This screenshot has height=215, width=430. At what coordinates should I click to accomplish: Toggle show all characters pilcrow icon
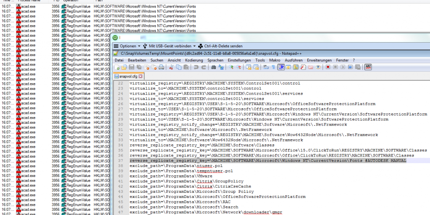(273, 67)
